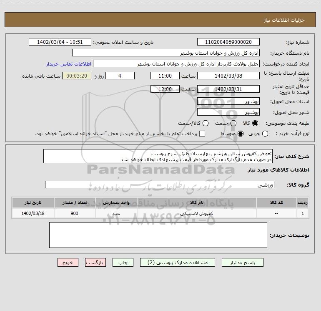Click the پاسخ به نیاز button
321x311 pixels.
click(x=242, y=263)
